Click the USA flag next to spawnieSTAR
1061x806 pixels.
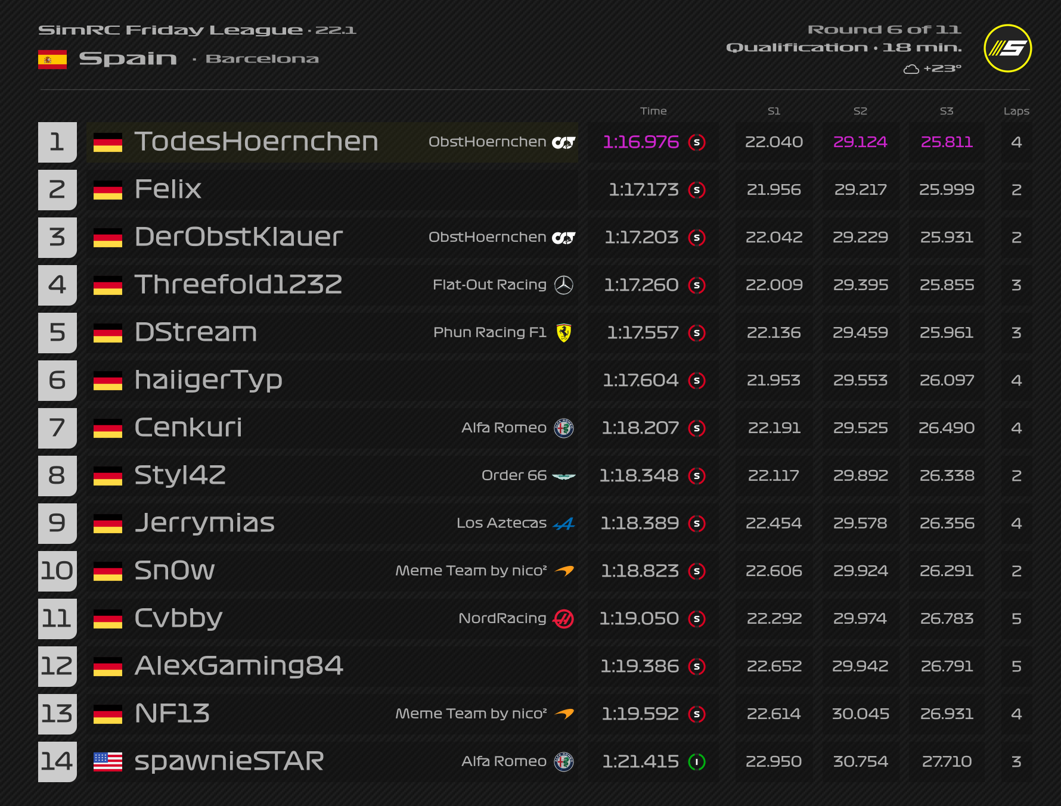click(x=108, y=762)
